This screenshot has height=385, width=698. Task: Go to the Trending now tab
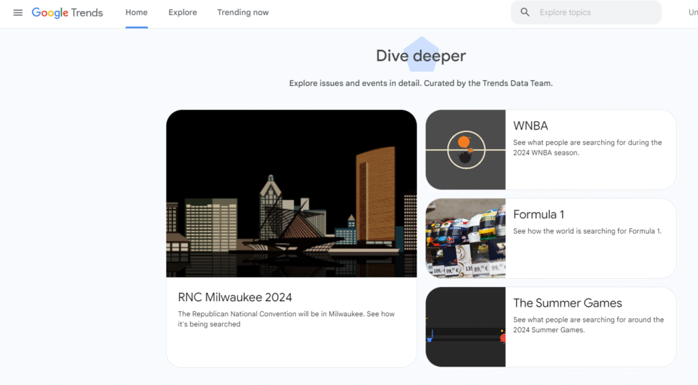tap(243, 12)
